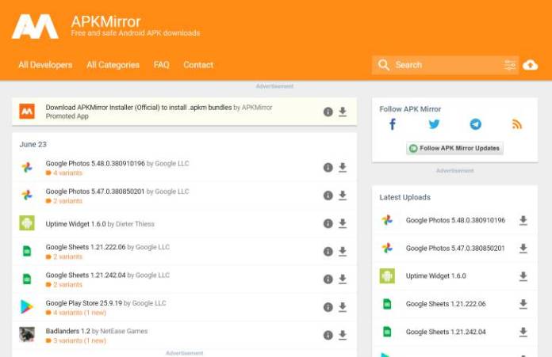Image resolution: width=552 pixels, height=357 pixels.
Task: Click APKMirror site title text
Action: pyautogui.click(x=105, y=22)
